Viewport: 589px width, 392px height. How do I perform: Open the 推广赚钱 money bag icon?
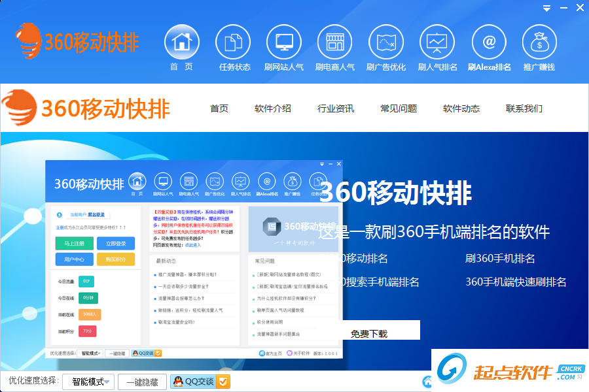pos(539,42)
